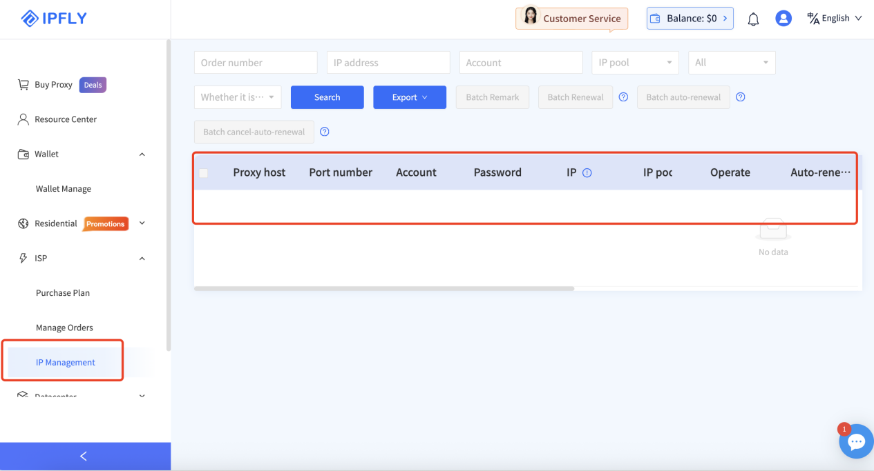
Task: Select Purchase Plan under ISP
Action: [63, 293]
